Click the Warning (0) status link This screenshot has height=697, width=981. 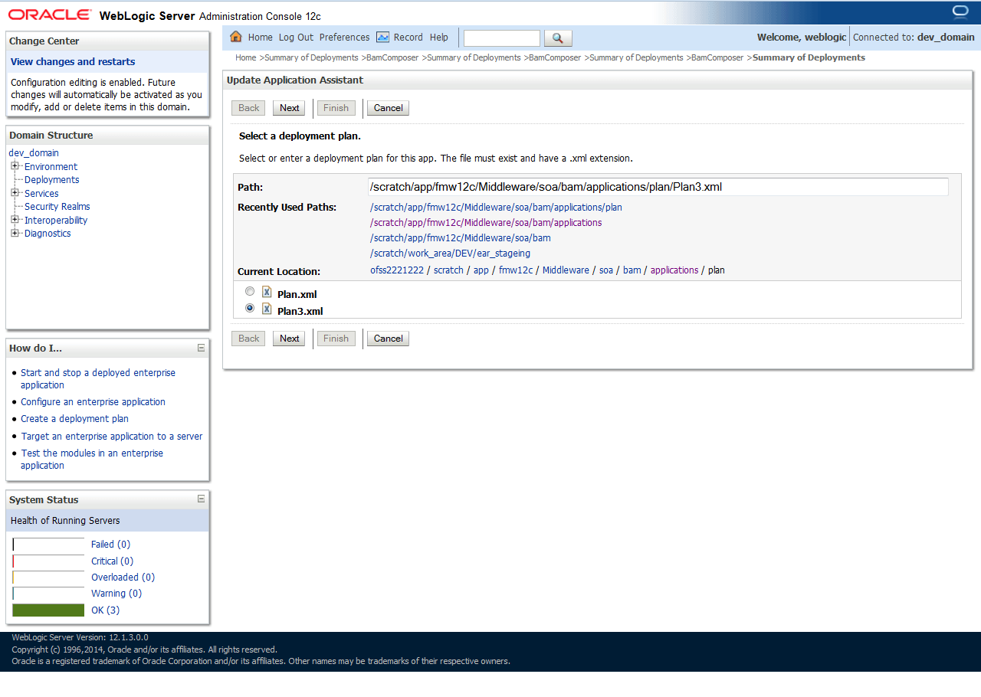(116, 594)
